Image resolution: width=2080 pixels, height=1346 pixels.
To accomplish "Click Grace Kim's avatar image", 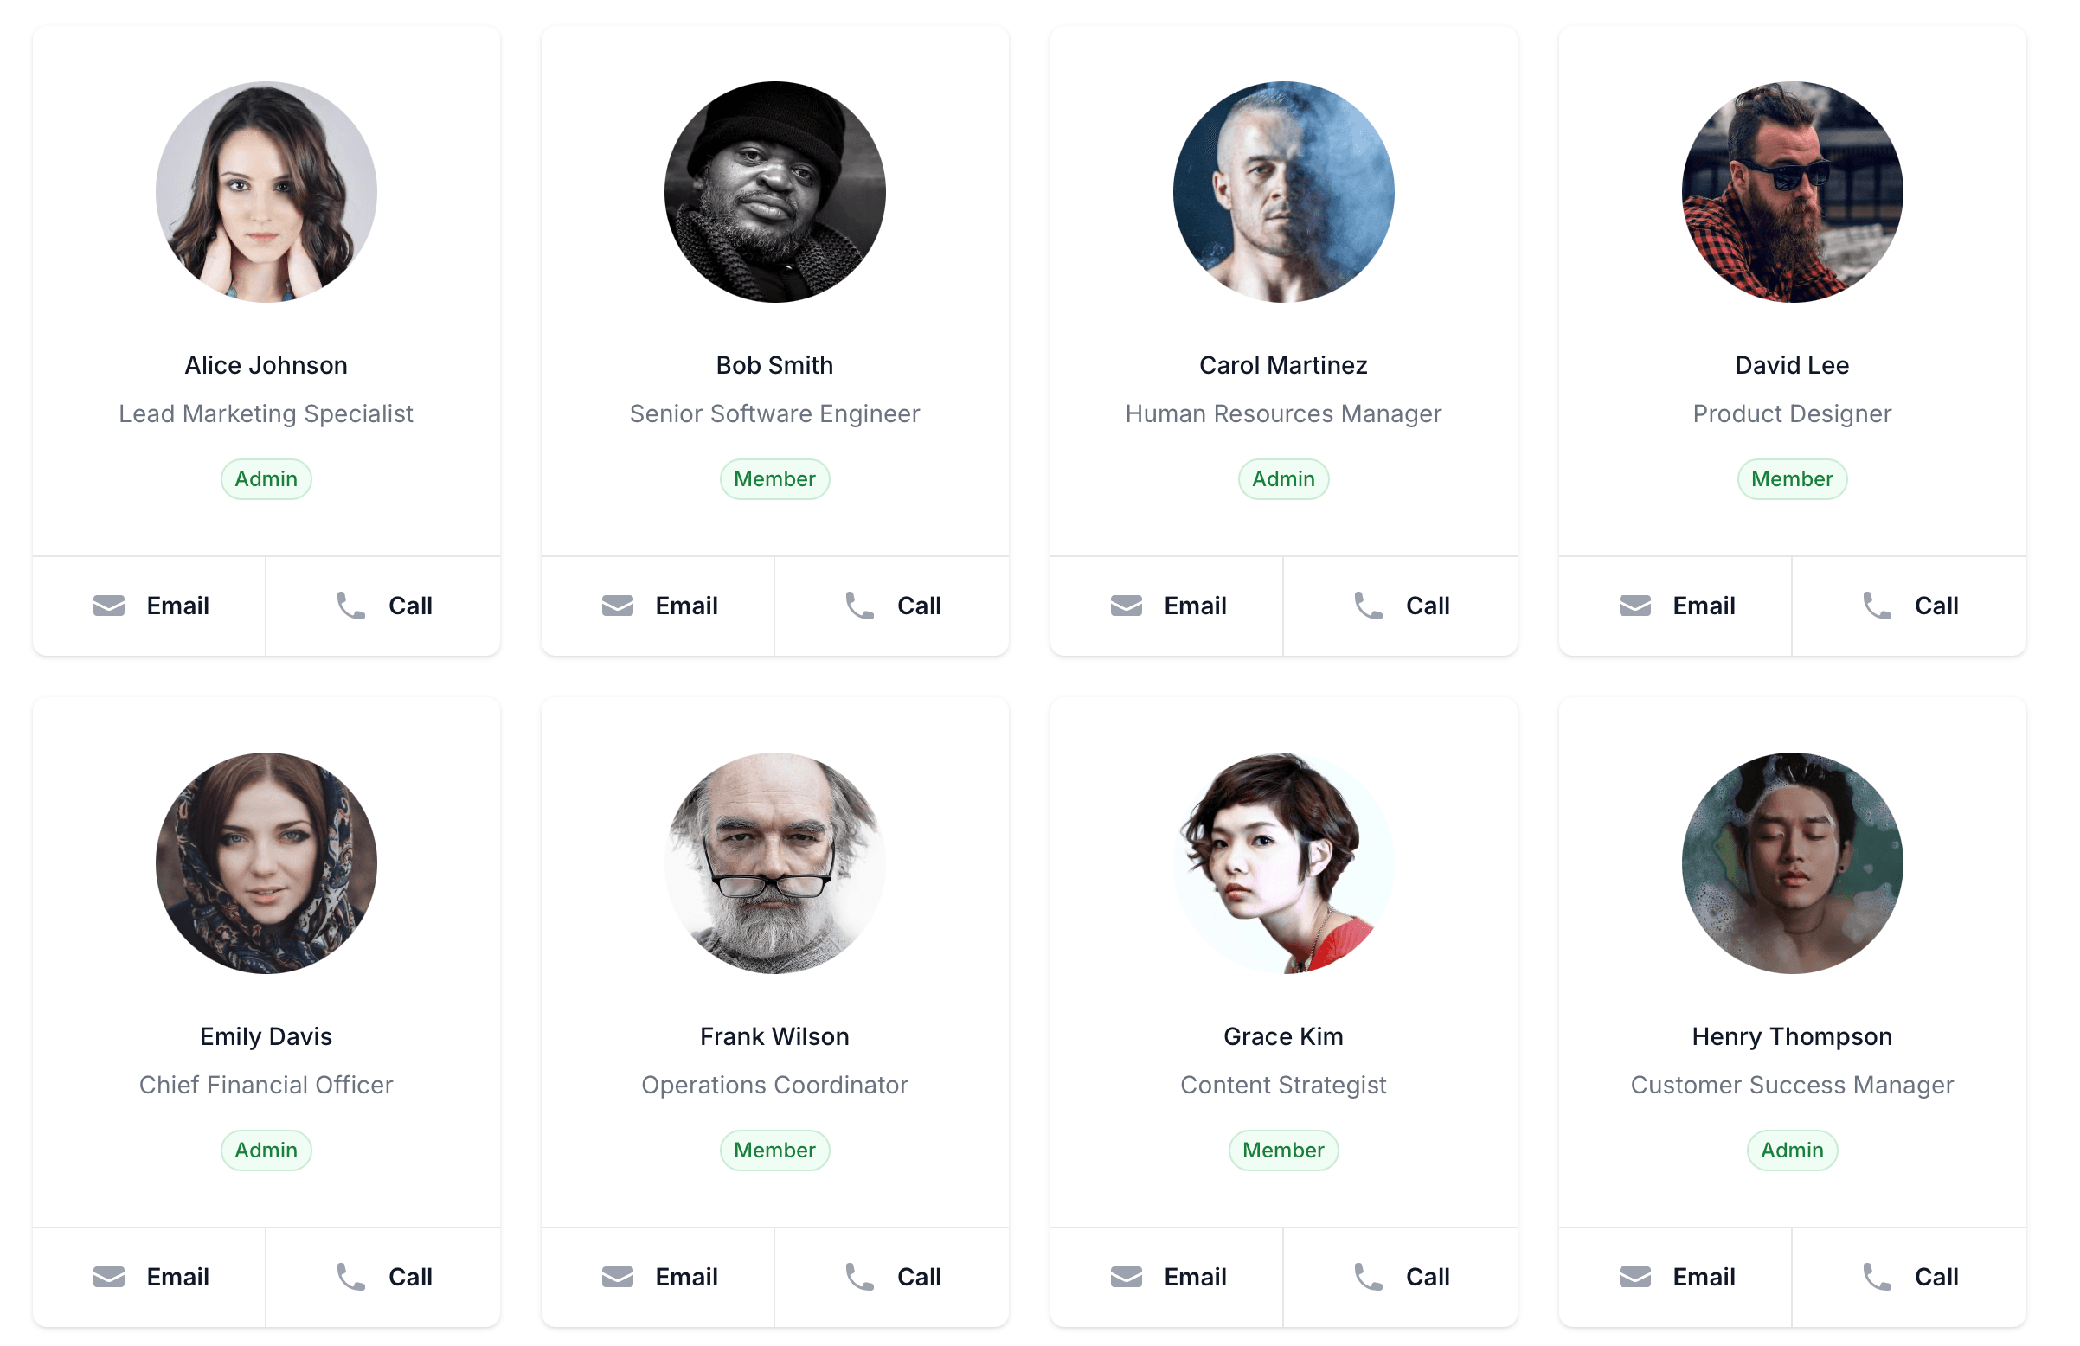I will pos(1284,863).
